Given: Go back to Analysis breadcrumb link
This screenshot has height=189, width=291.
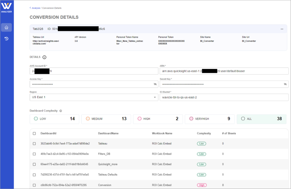Looking at the screenshot, I should pyautogui.click(x=36, y=8).
